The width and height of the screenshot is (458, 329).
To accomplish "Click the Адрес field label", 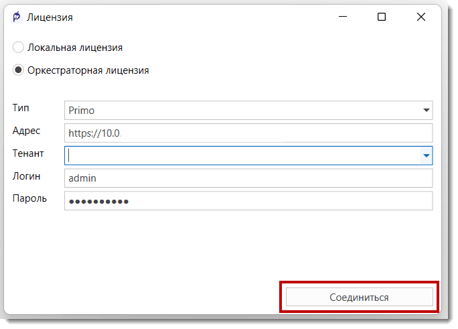I will click(27, 130).
